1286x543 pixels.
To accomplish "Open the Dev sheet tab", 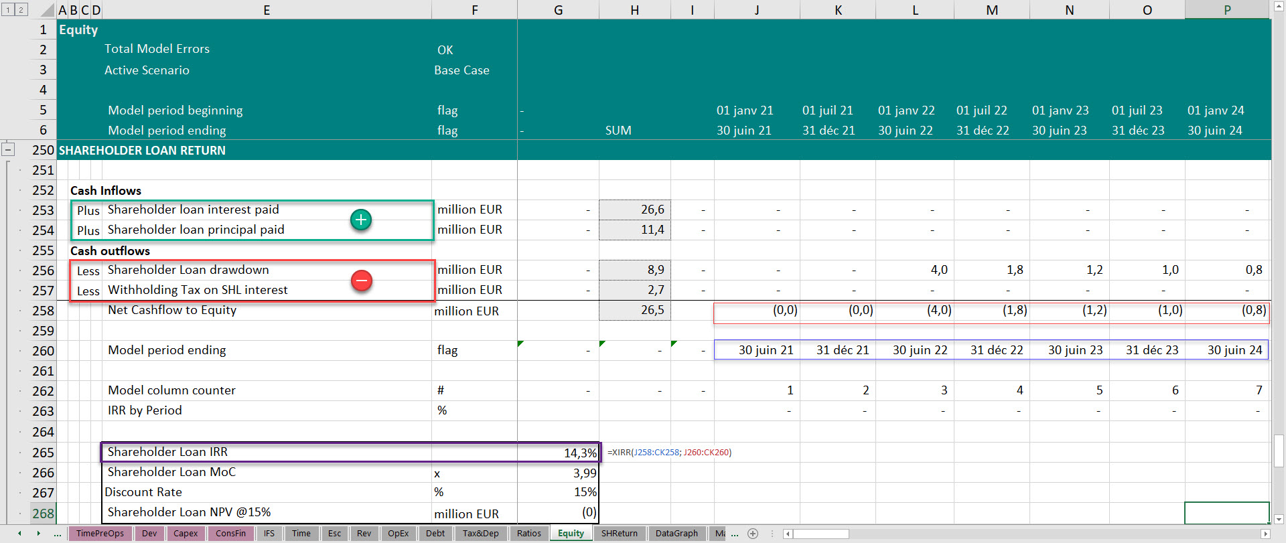I will [x=149, y=534].
